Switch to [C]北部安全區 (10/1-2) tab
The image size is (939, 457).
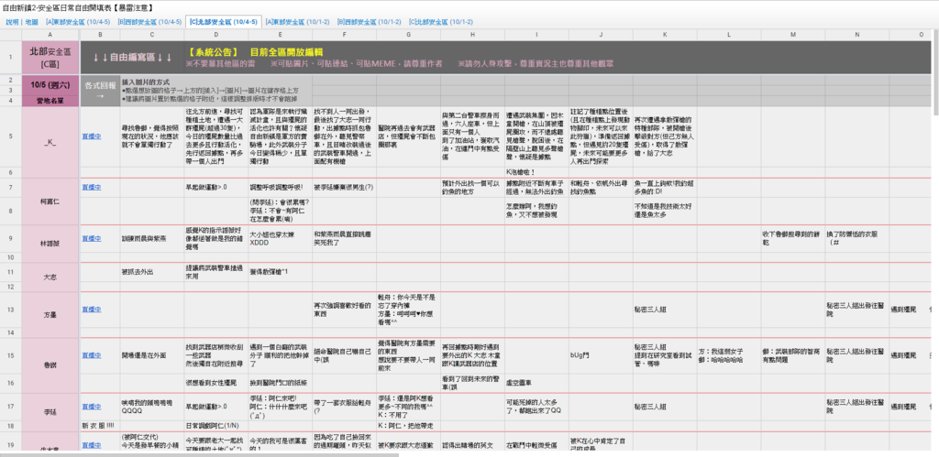coord(441,22)
